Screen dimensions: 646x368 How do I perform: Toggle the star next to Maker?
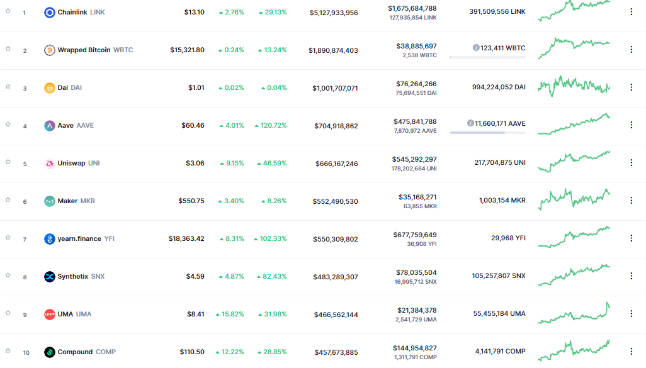[x=8, y=199]
